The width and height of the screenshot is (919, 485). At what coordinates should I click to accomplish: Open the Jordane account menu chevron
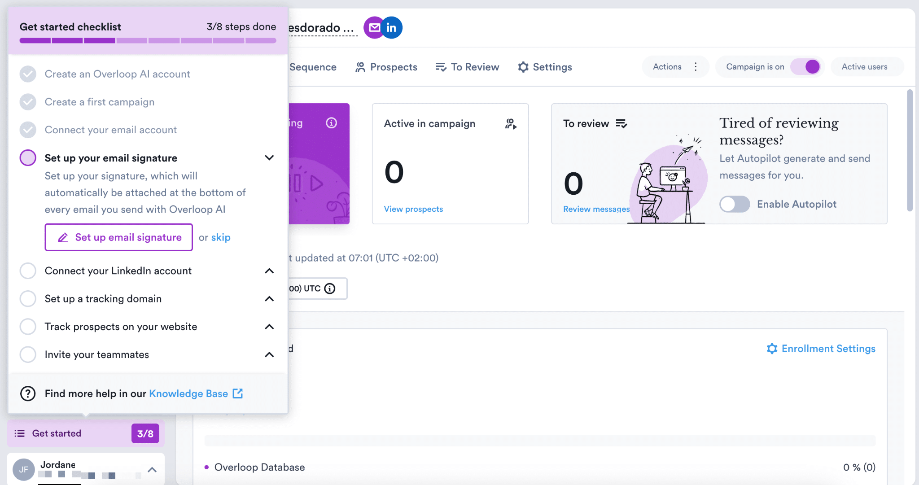tap(152, 470)
